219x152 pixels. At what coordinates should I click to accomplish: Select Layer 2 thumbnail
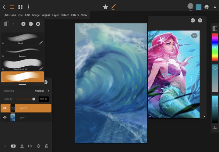pyautogui.click(x=13, y=108)
